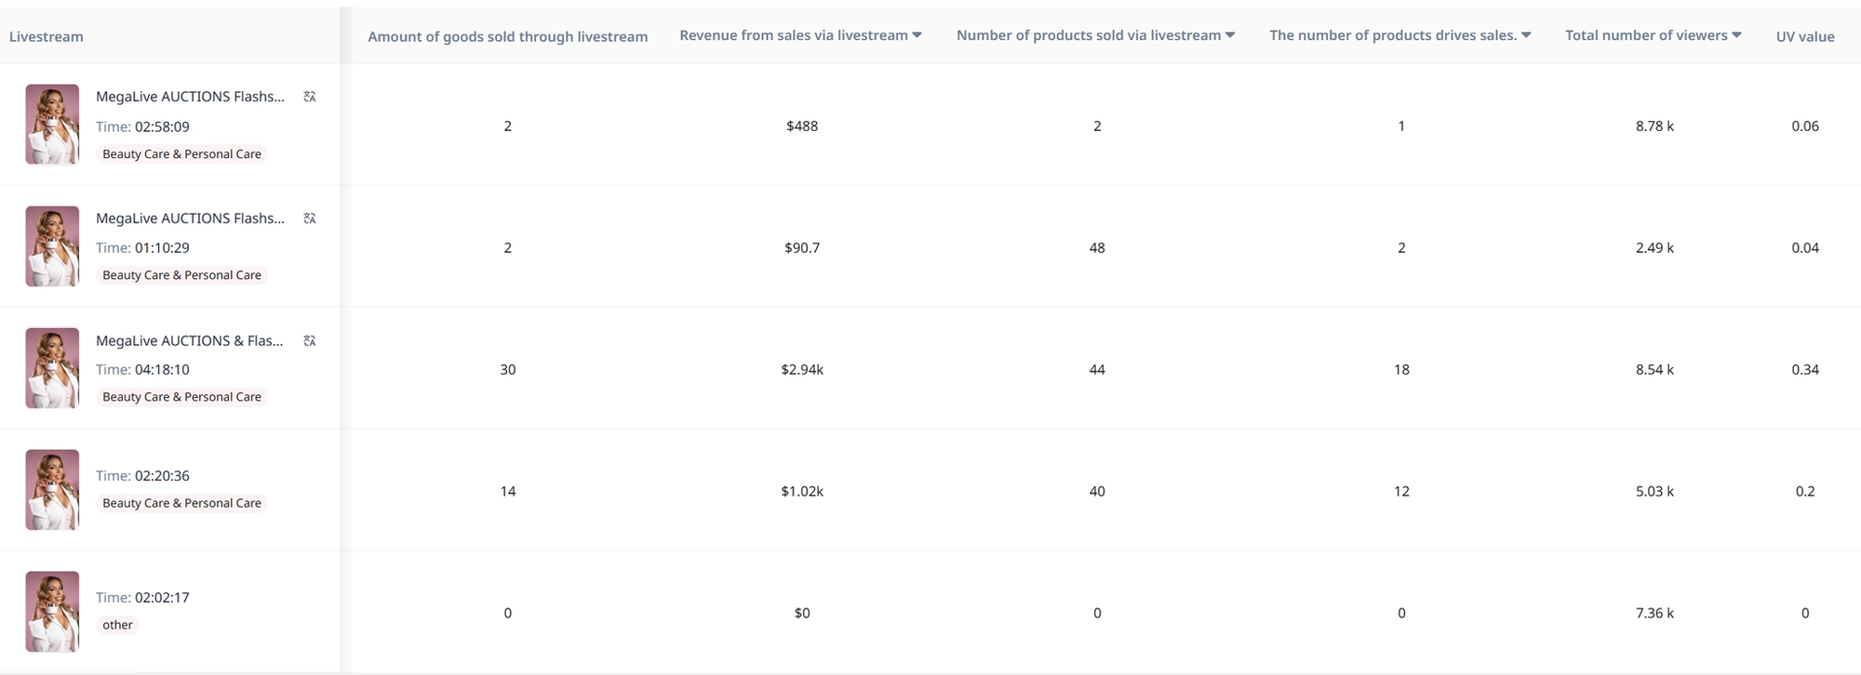Screen dimensions: 1861x675
Task: Open the 01:10:29 MegaLive AUCTIONS title
Action: point(190,218)
